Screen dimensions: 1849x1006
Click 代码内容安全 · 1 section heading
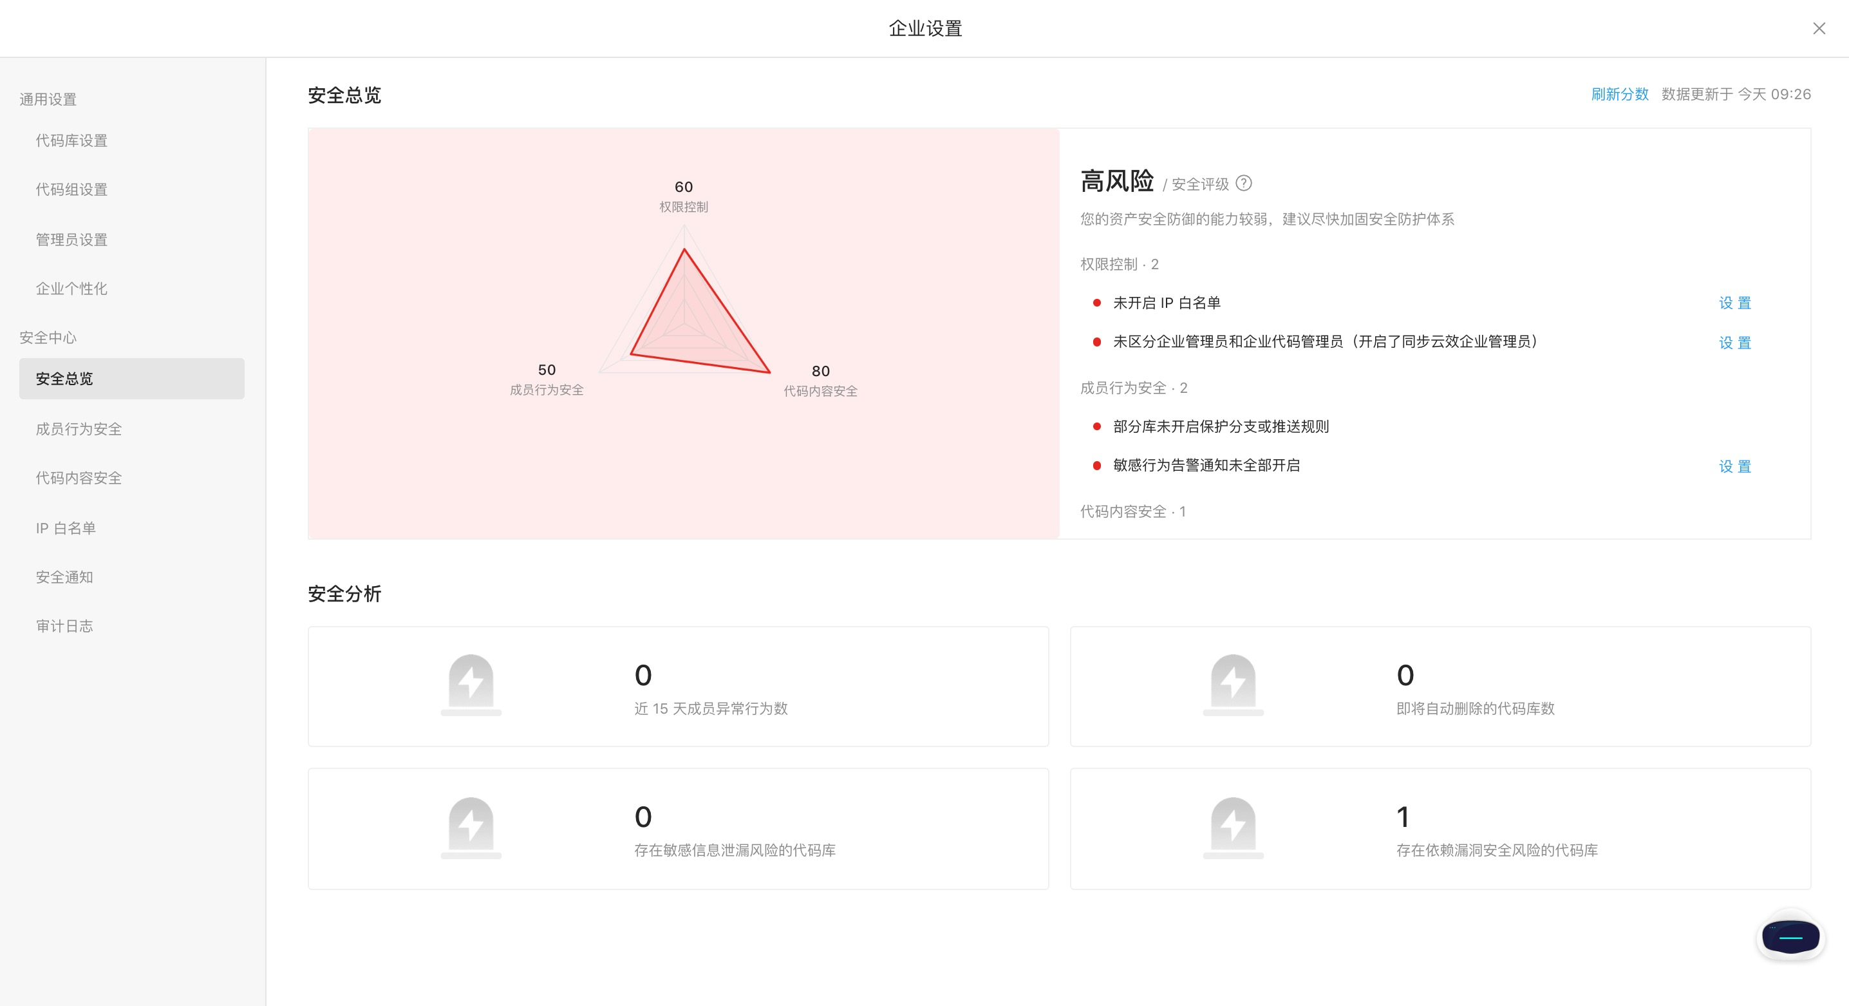pos(1132,511)
